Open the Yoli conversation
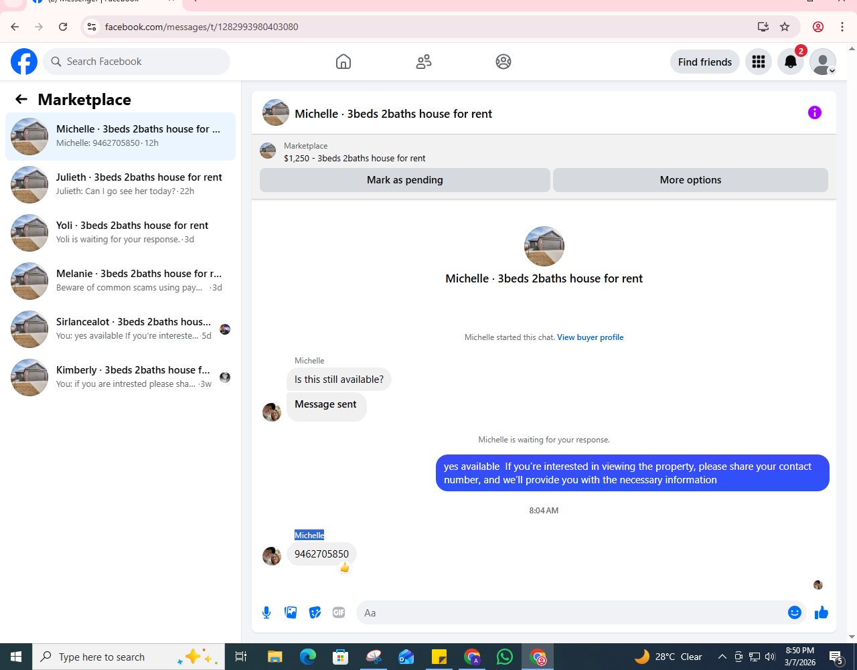857x670 pixels. tap(121, 233)
